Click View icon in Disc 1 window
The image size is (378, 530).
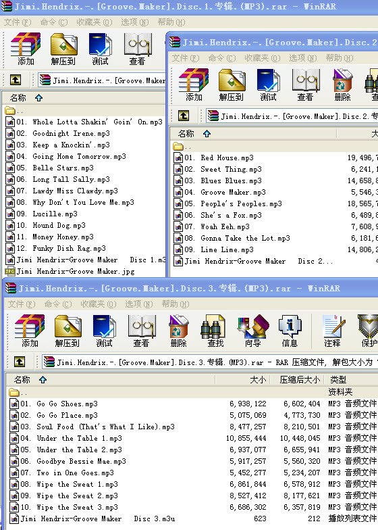(137, 49)
